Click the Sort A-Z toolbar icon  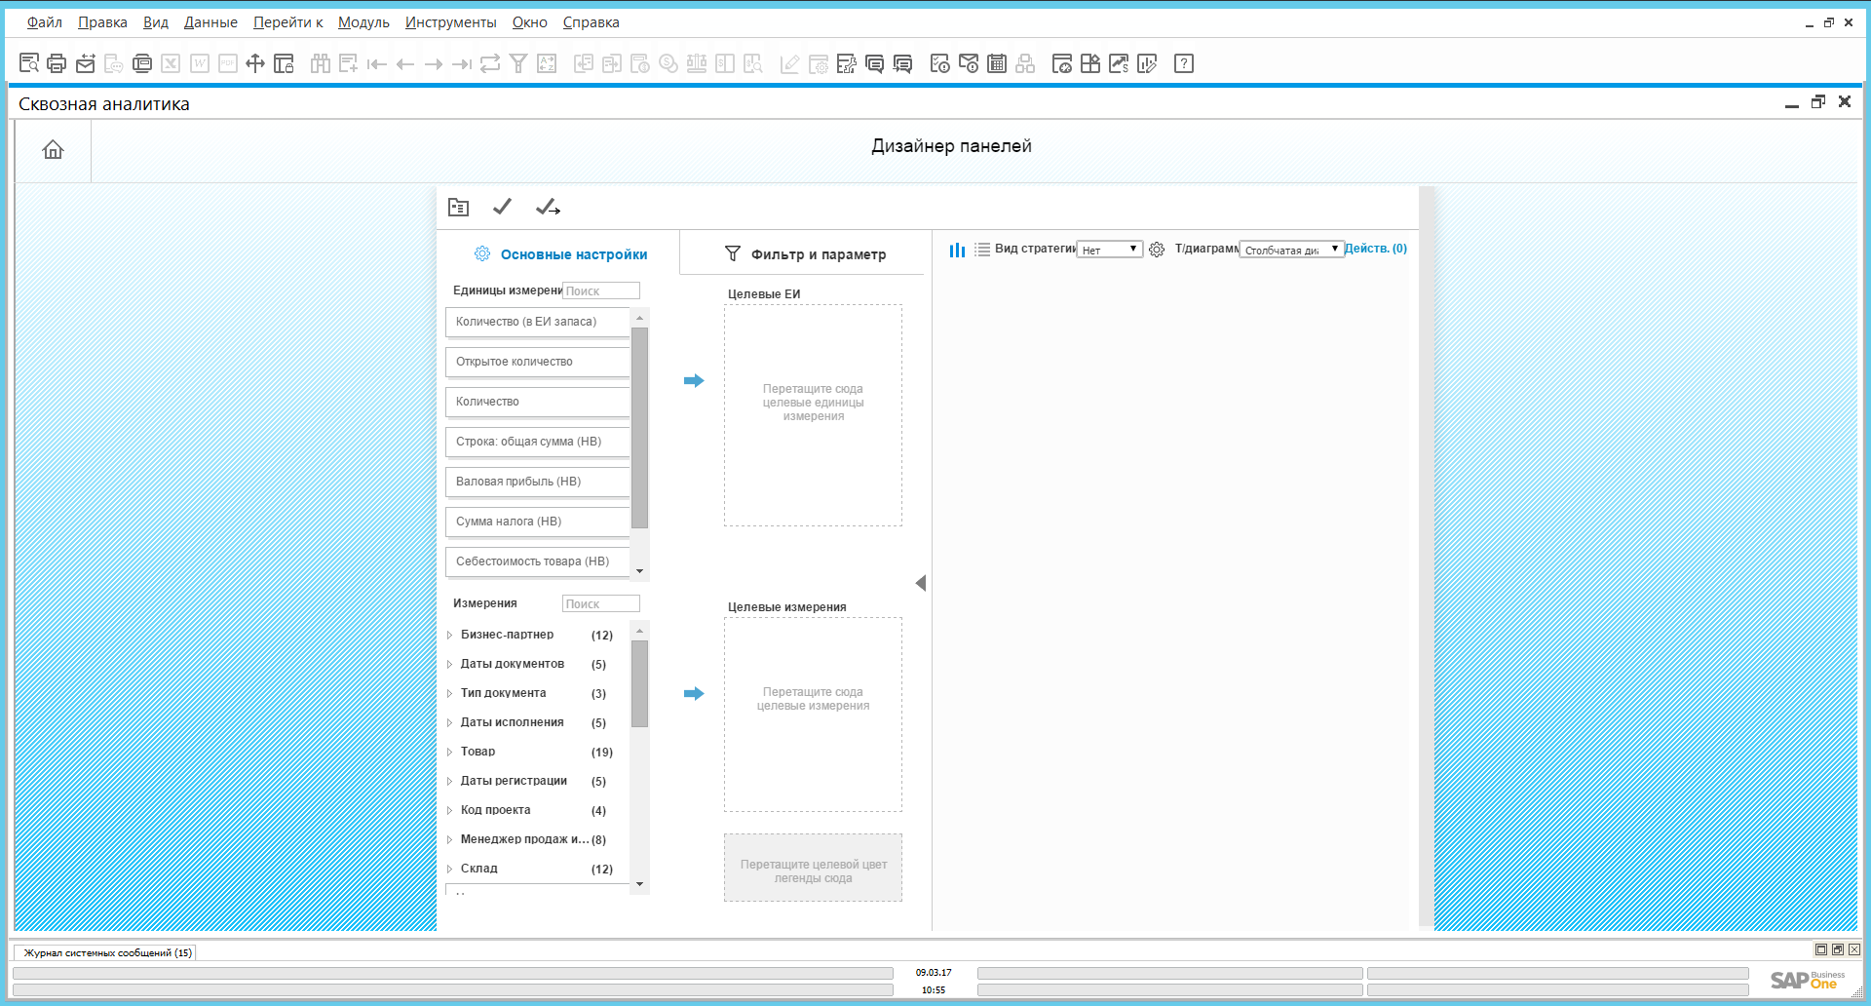(x=547, y=63)
